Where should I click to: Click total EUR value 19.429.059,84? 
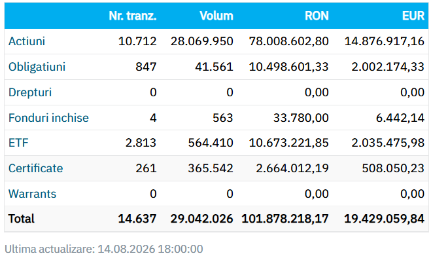tap(385, 219)
